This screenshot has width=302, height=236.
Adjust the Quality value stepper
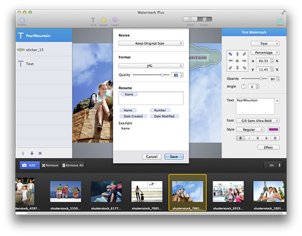click(x=182, y=75)
